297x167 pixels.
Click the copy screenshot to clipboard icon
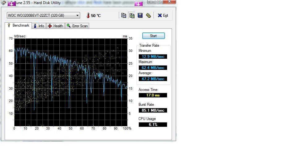pyautogui.click(x=132, y=15)
